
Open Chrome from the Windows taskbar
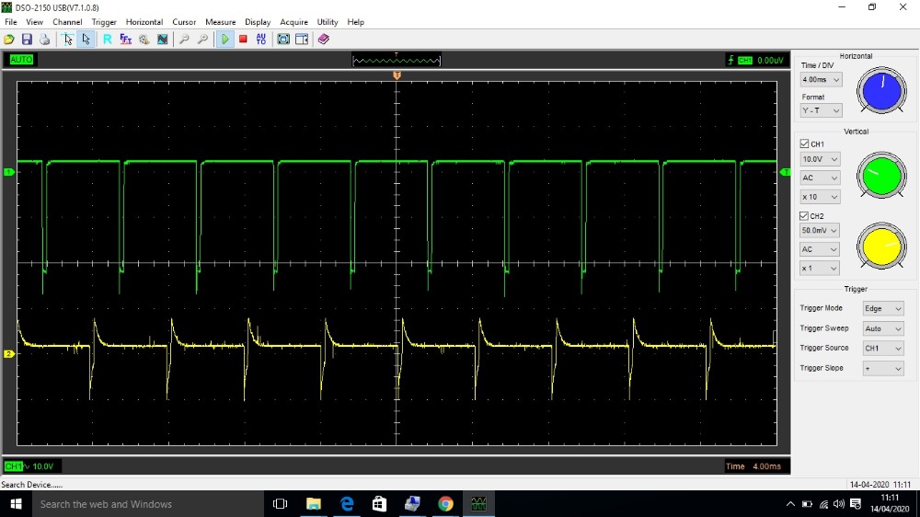[445, 503]
